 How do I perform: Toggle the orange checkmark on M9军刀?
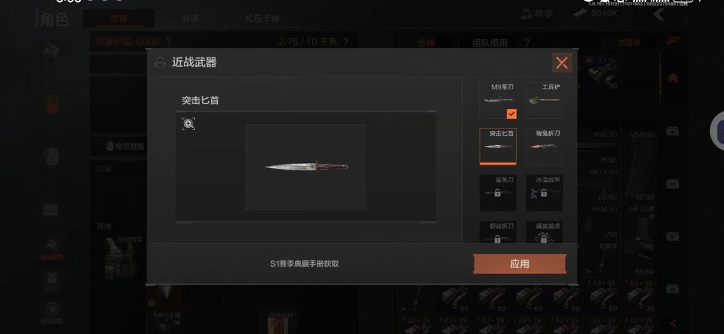click(511, 113)
